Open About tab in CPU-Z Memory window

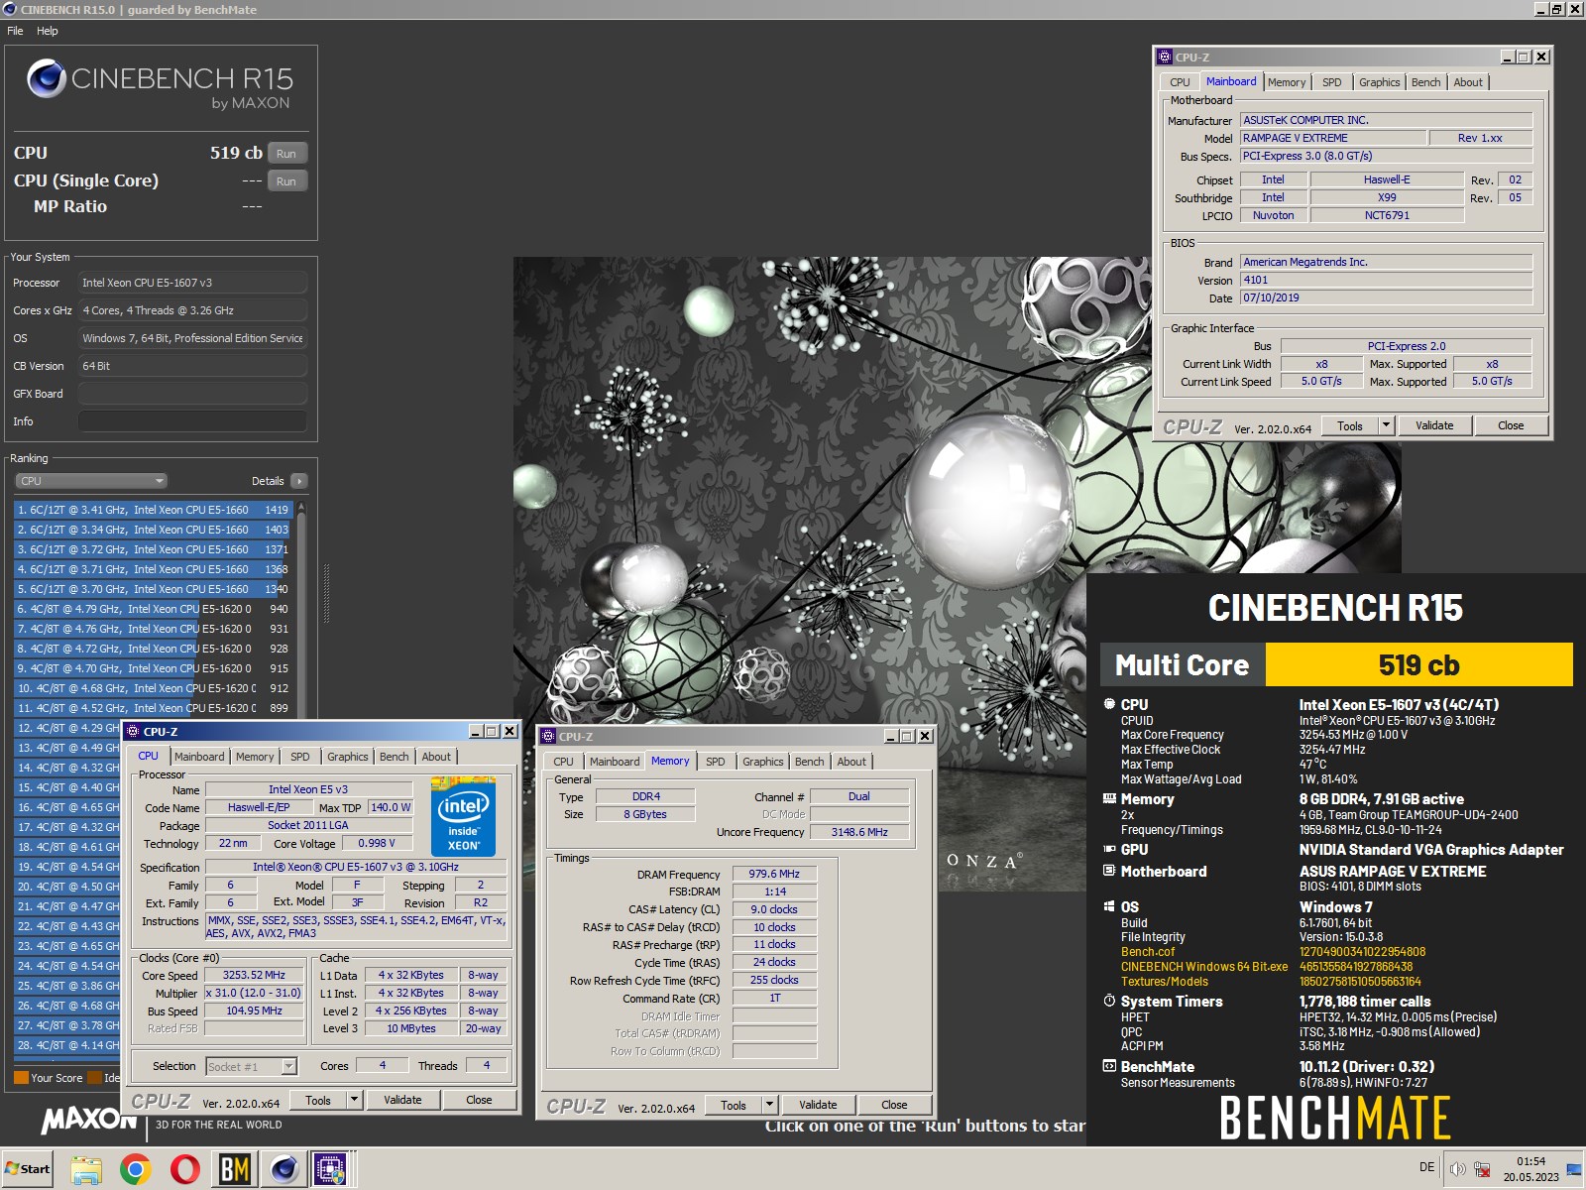tap(851, 762)
